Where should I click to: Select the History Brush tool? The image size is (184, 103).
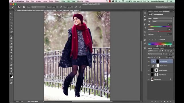[11, 41]
